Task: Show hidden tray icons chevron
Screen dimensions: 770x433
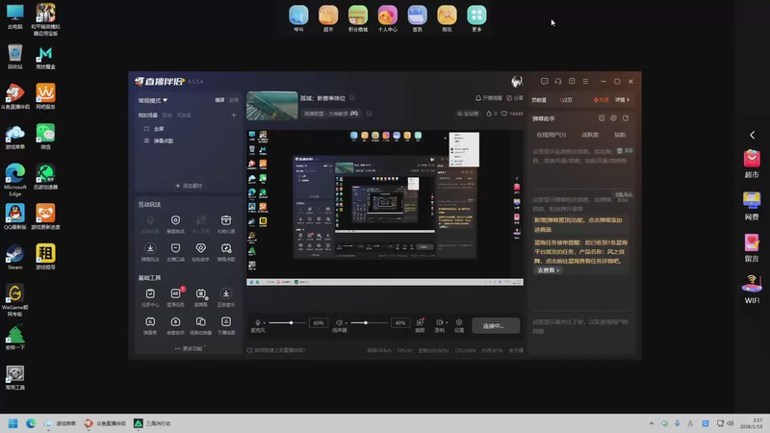Action: (x=652, y=423)
